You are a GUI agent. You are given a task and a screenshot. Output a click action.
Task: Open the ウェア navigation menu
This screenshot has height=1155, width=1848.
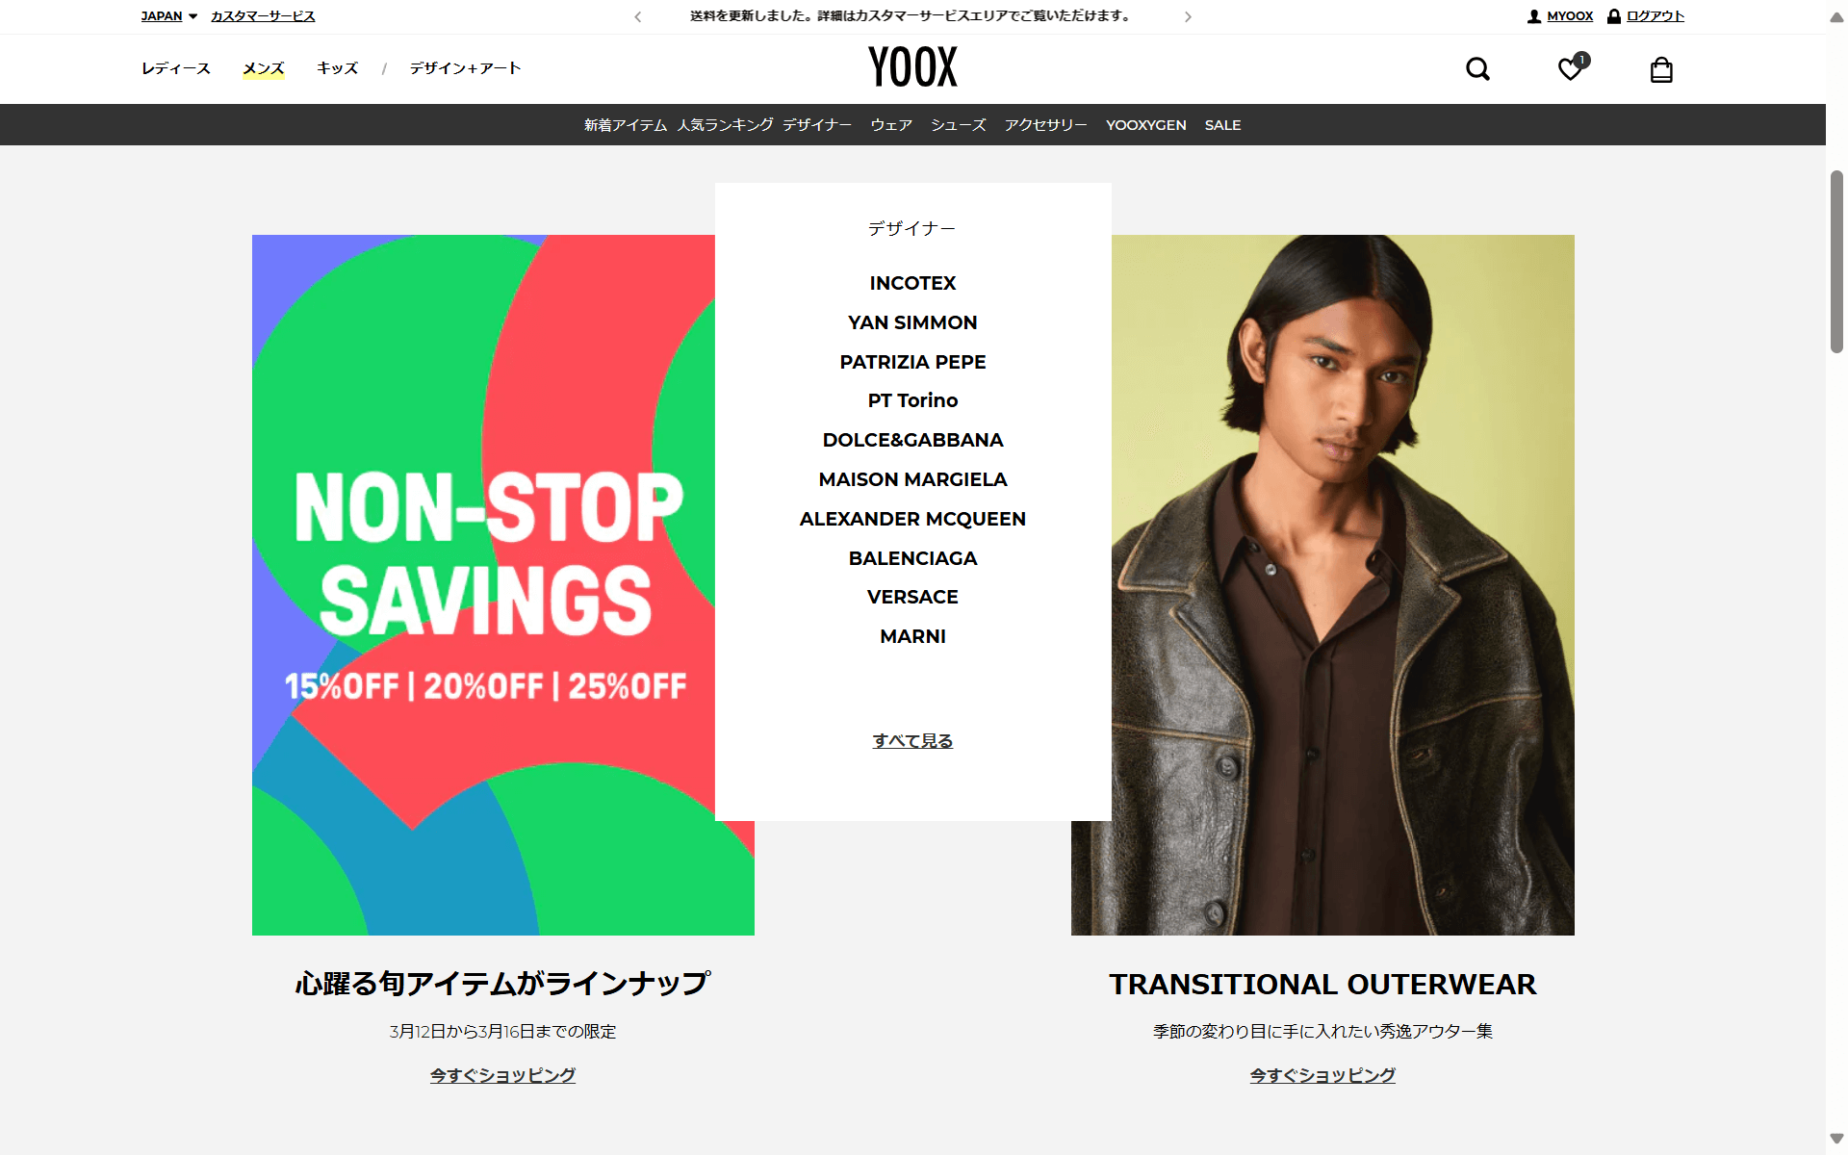(x=891, y=125)
